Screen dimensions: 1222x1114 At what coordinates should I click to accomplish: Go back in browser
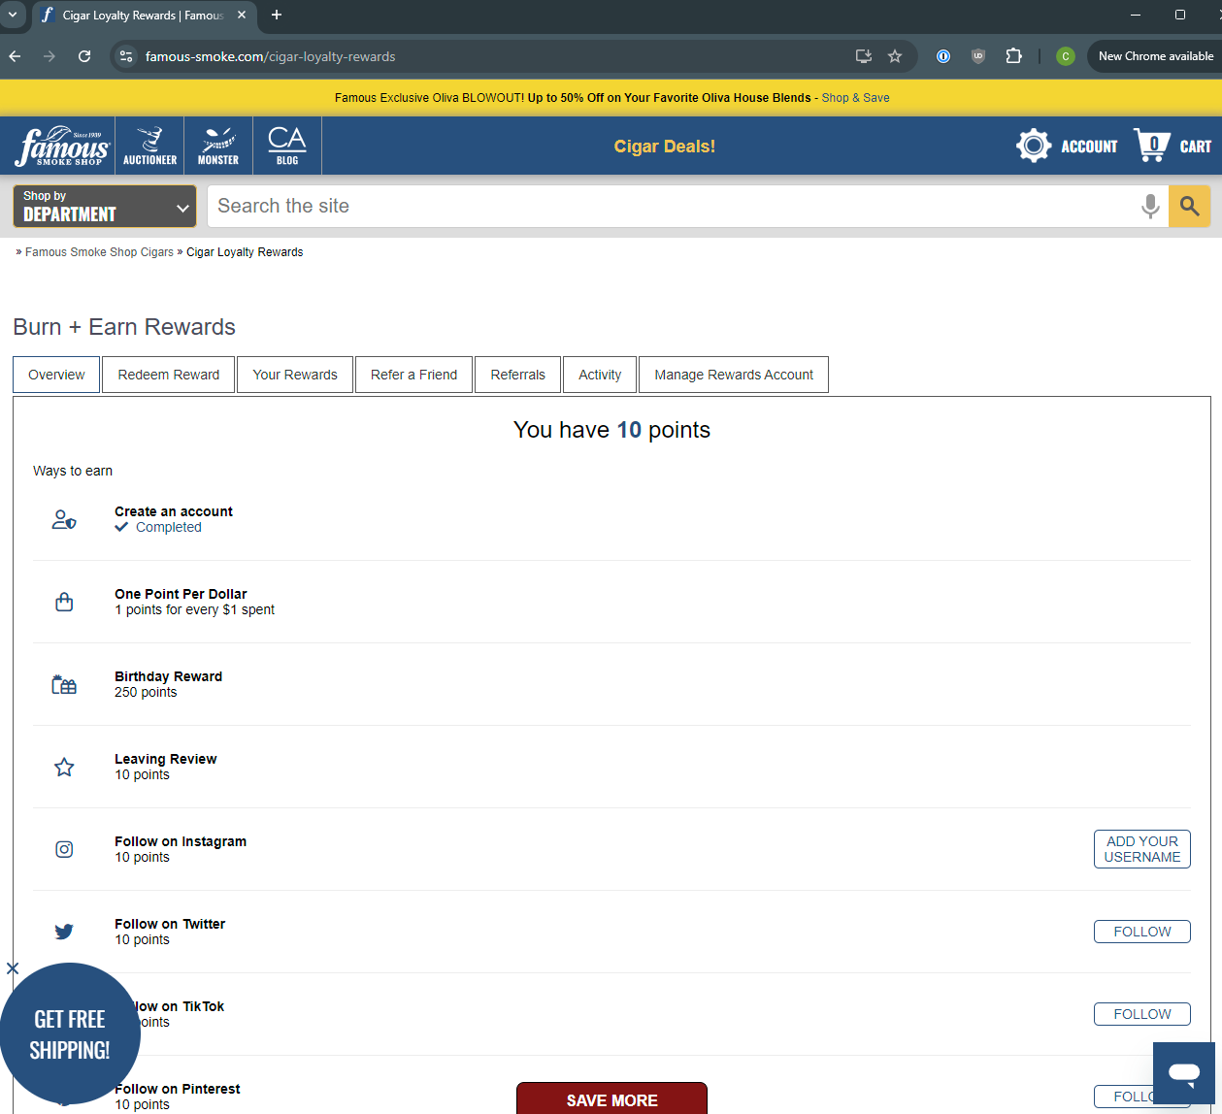click(x=15, y=56)
